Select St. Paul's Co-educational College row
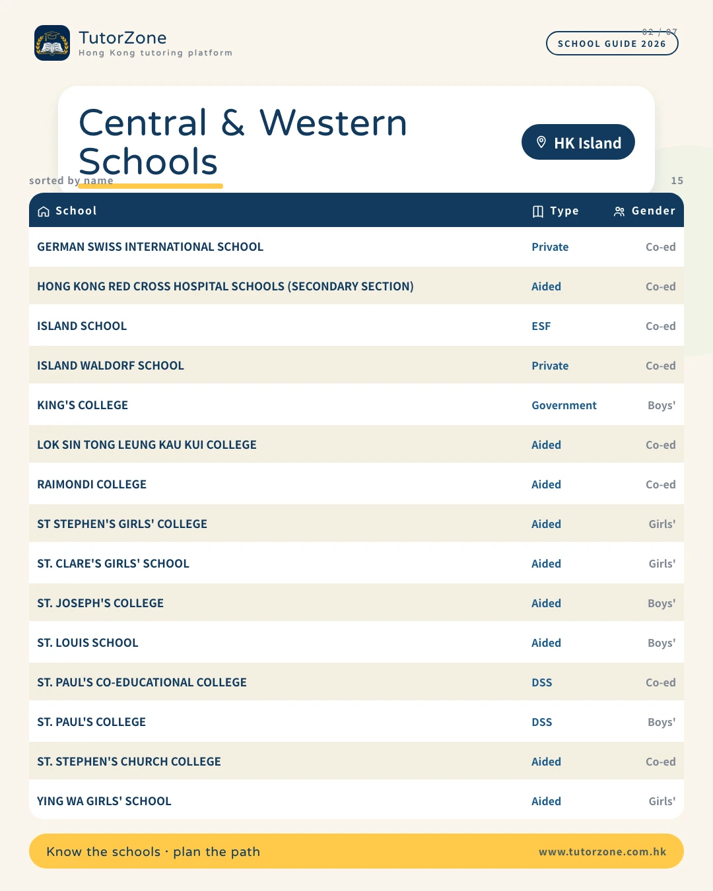 (356, 682)
